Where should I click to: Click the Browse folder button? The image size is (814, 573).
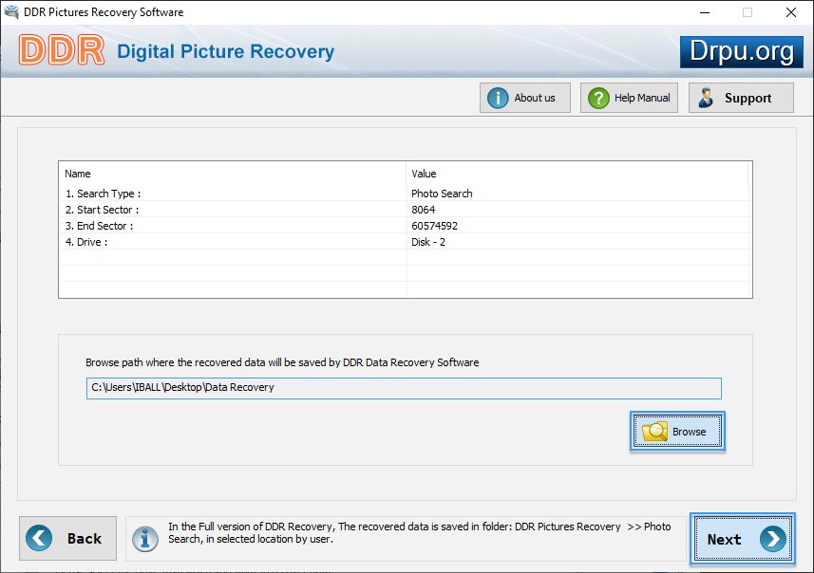677,432
